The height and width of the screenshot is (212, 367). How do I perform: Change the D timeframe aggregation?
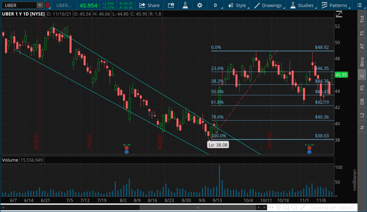coord(215,5)
